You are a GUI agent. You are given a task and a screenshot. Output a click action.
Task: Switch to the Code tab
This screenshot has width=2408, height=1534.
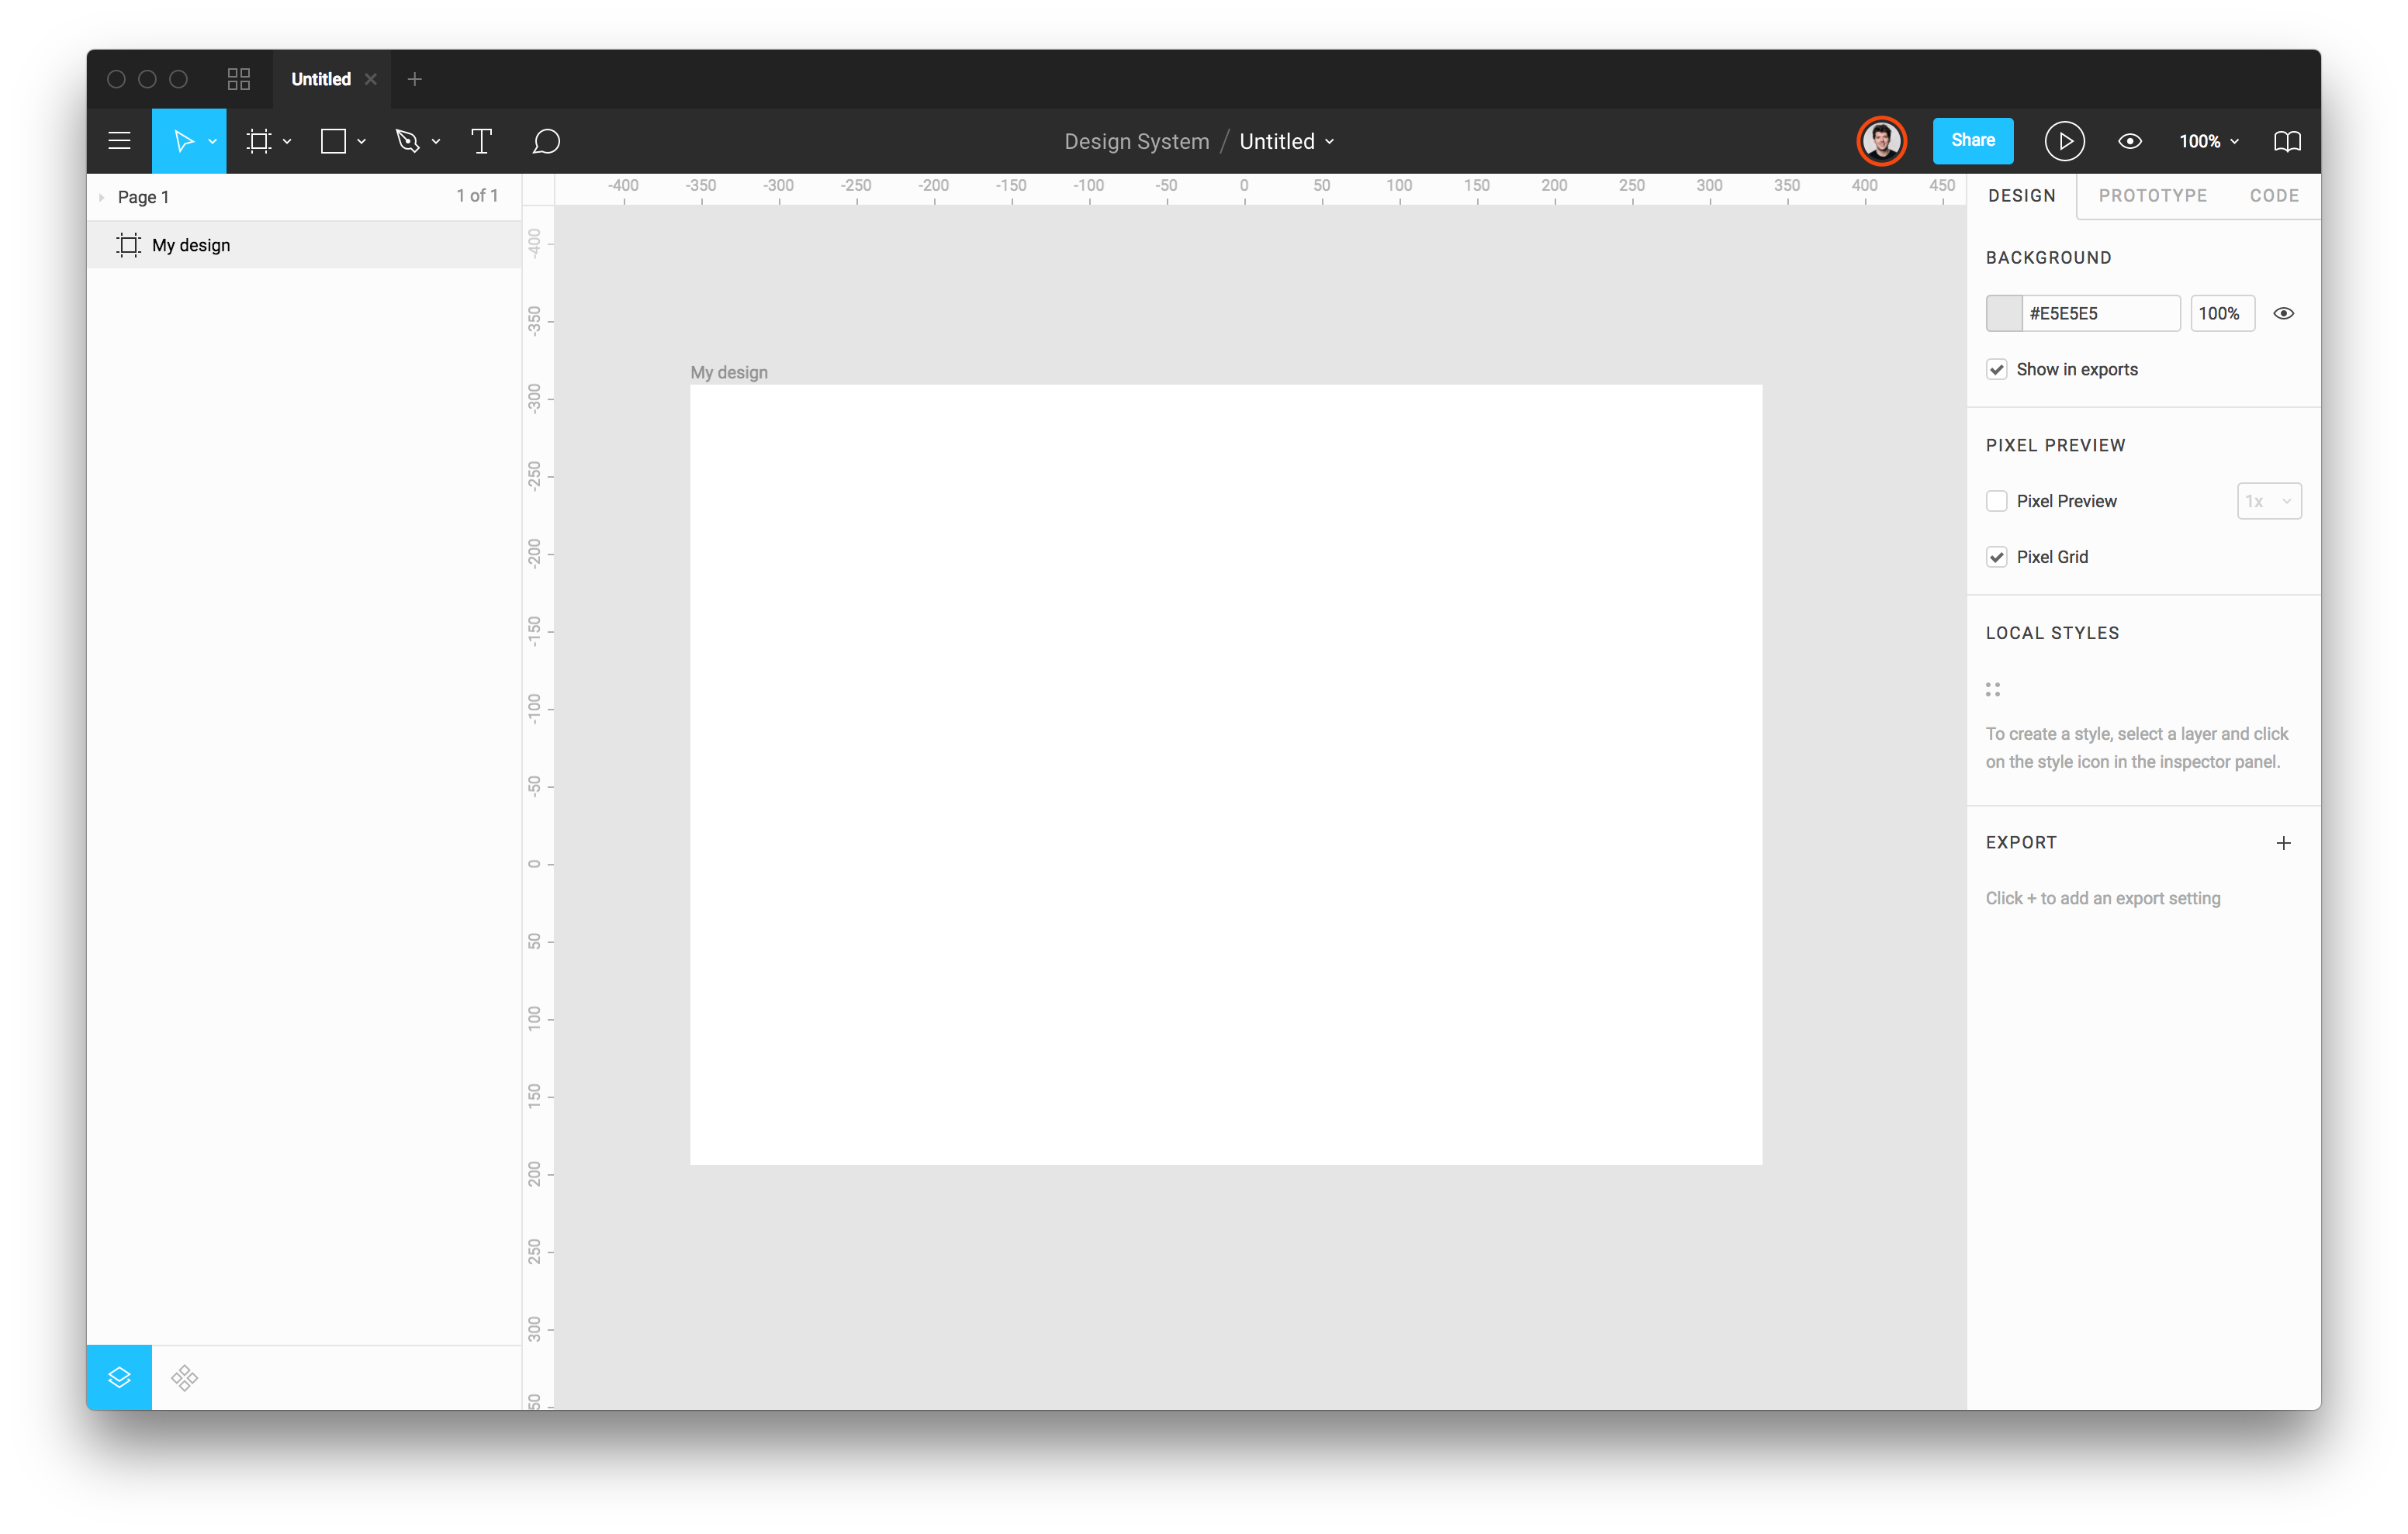2274,195
